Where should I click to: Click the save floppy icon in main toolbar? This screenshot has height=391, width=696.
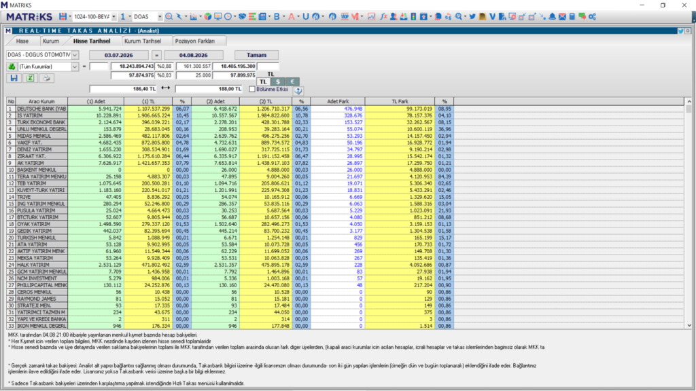63,16
